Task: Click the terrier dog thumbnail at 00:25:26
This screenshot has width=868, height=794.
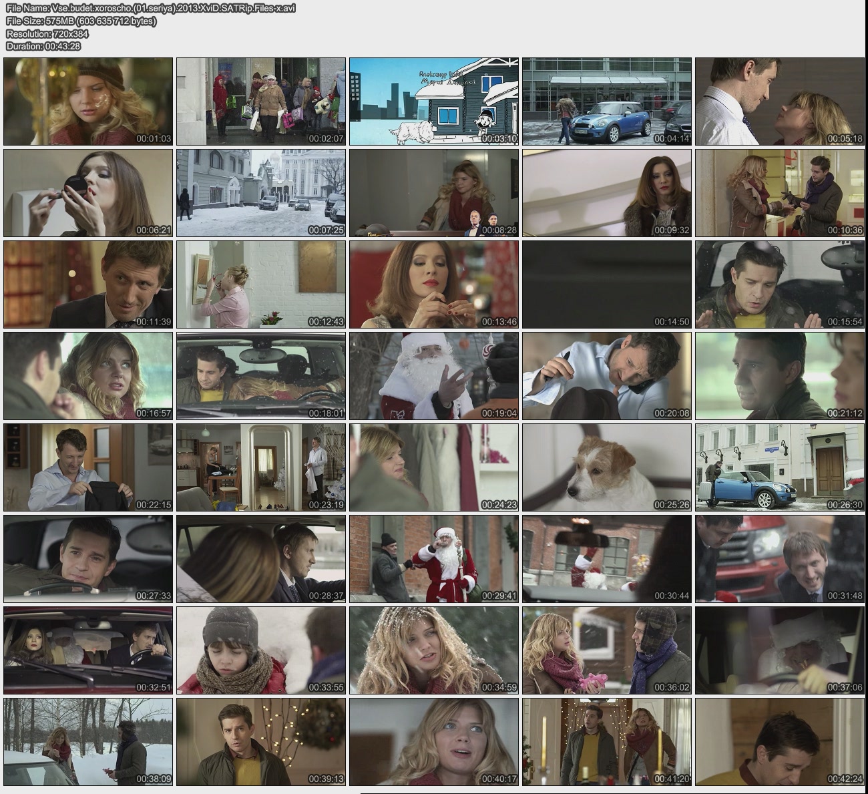Action: [x=606, y=467]
